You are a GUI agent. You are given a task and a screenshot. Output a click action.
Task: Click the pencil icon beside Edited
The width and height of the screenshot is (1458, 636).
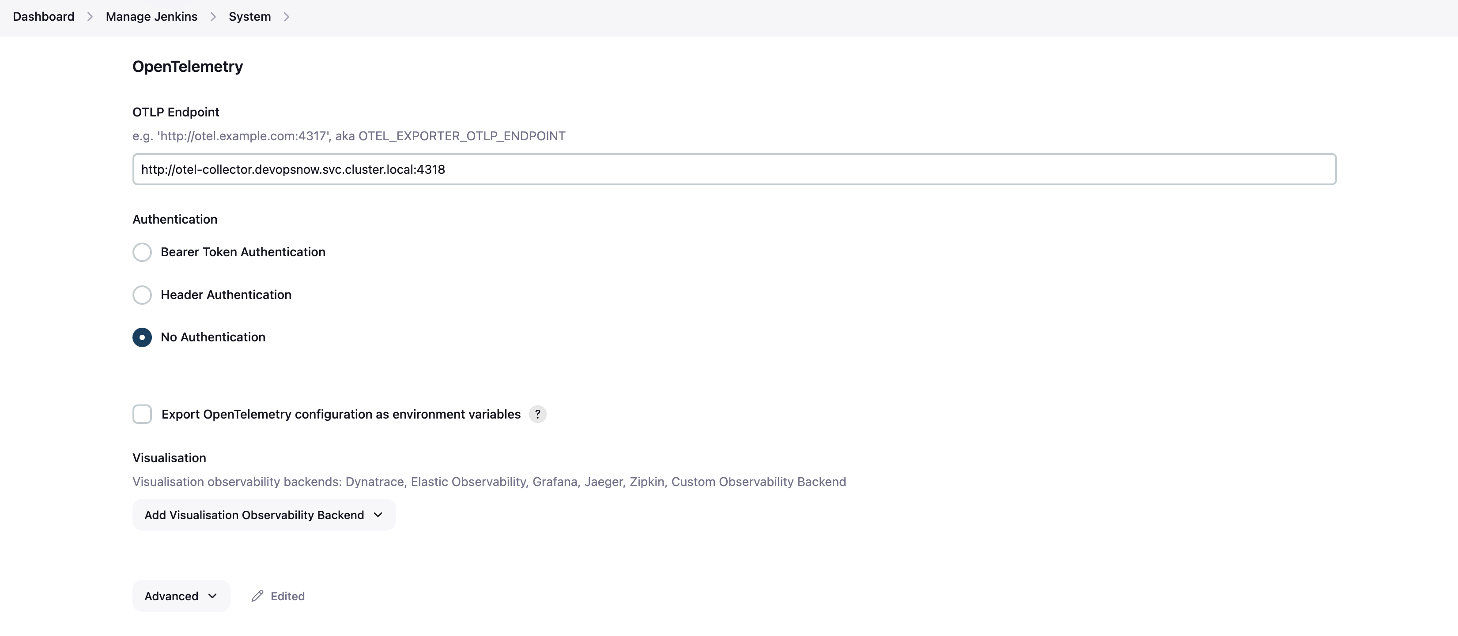(257, 596)
